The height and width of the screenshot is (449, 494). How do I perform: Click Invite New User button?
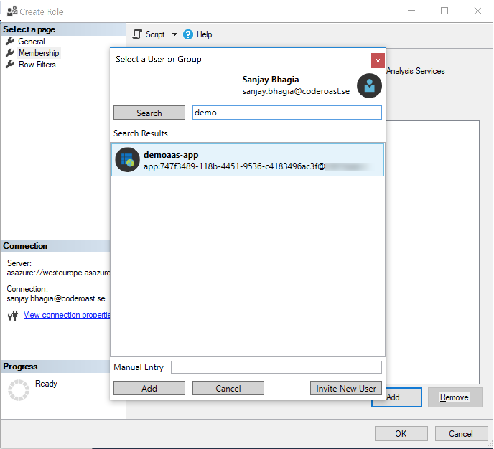tap(346, 388)
